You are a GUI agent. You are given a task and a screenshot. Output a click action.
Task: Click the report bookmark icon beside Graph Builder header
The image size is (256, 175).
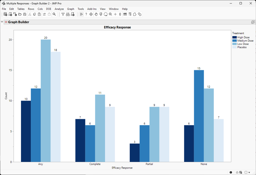coord(253,22)
